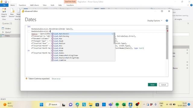Show hidden system tray icons
Viewport: 193px width, 108px height.
point(144,104)
